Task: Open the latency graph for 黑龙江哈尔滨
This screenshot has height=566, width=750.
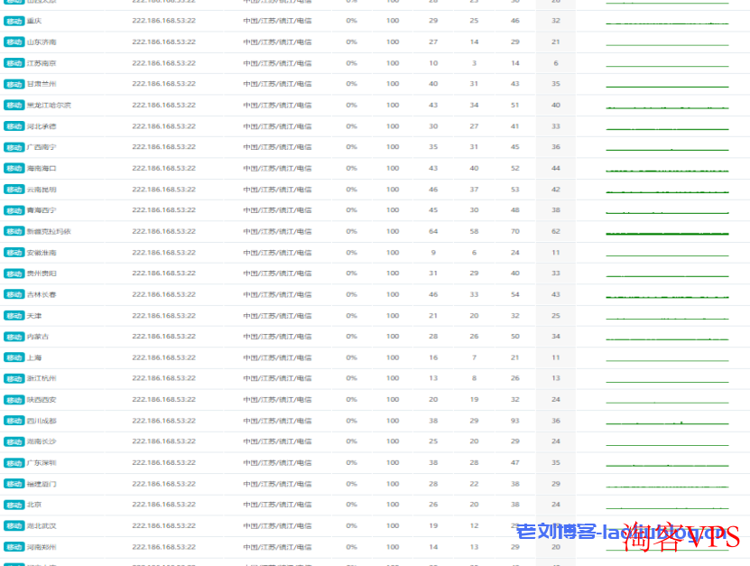Action: click(x=667, y=107)
